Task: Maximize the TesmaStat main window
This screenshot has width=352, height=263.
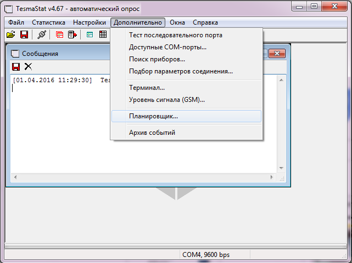Action: tap(314, 6)
